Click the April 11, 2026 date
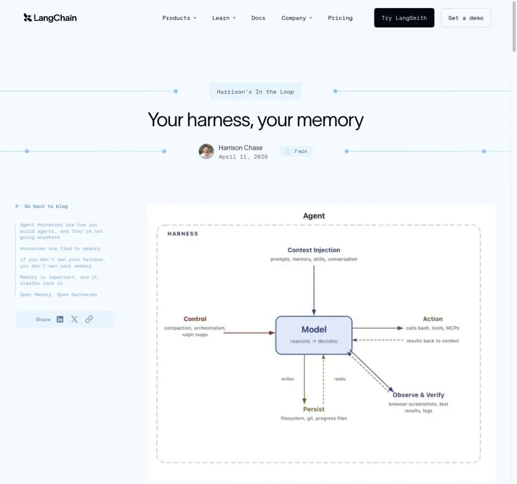 pos(243,157)
